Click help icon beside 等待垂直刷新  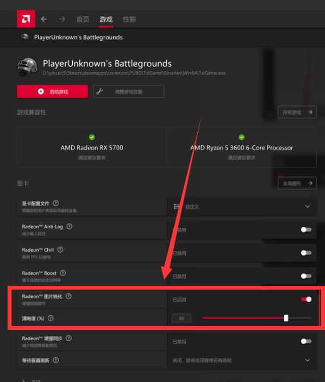(56, 360)
